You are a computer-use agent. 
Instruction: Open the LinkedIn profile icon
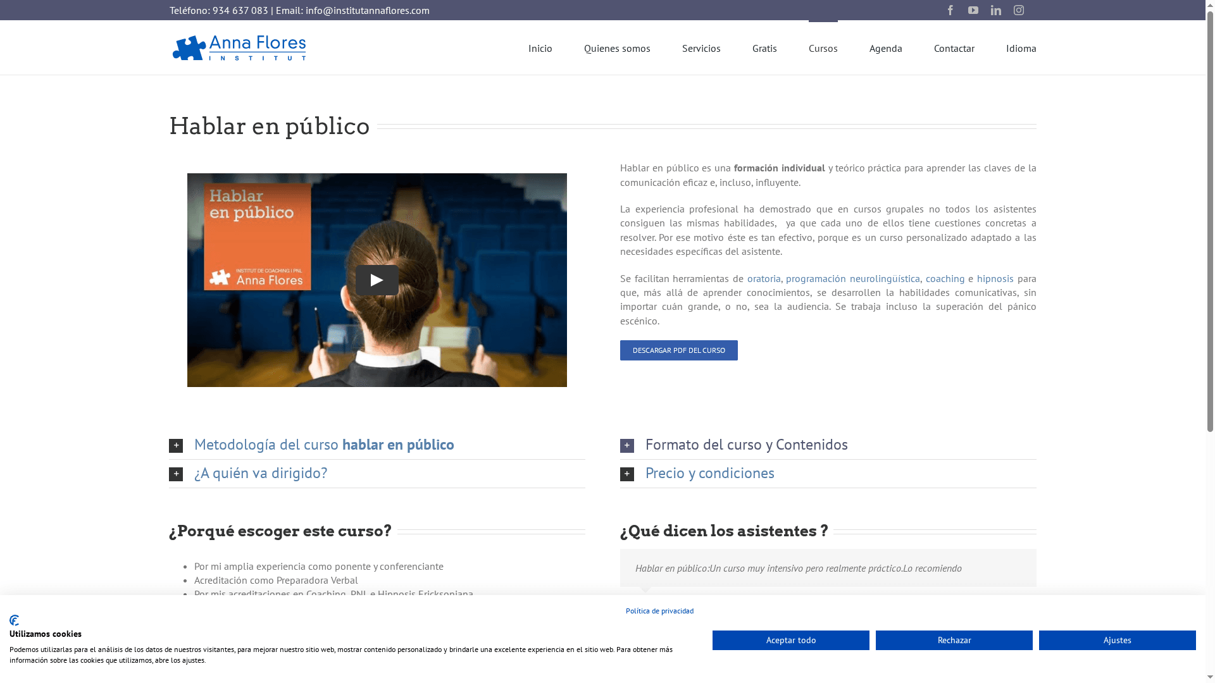point(995,10)
